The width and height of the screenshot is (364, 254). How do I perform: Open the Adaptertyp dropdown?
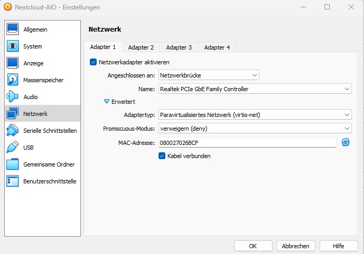[x=255, y=114]
